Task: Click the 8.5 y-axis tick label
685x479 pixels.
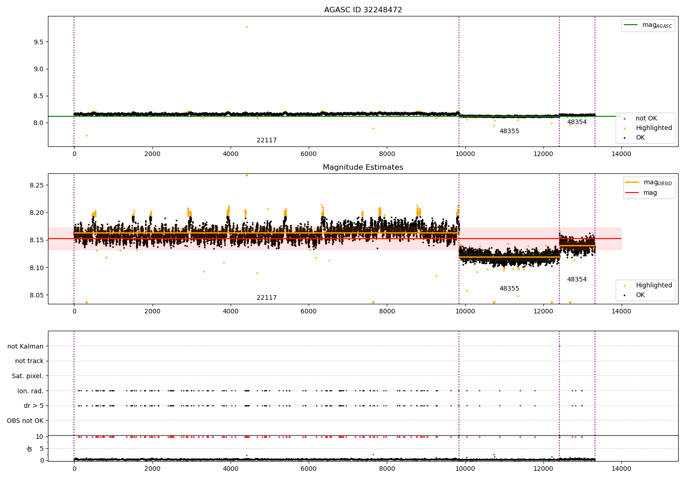Action: 39,96
